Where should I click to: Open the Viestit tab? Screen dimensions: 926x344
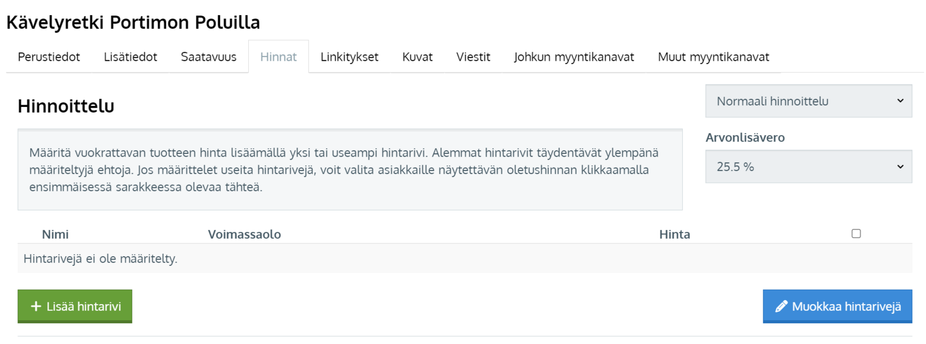pyautogui.click(x=473, y=57)
